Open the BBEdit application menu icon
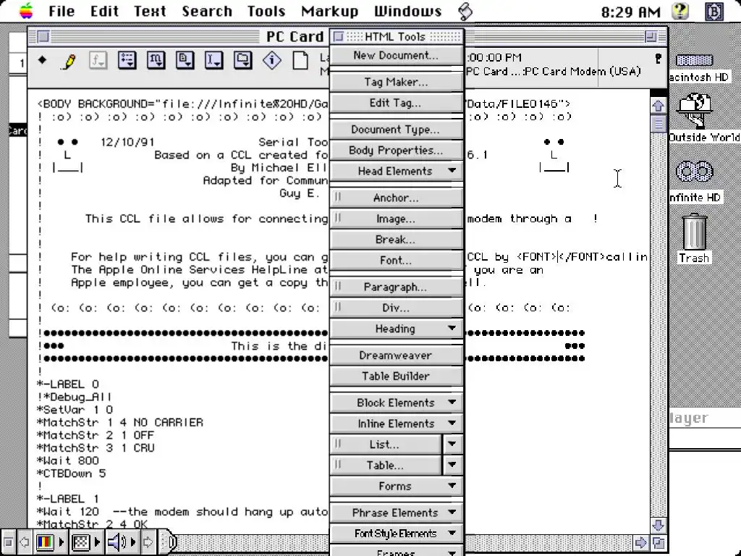The height and width of the screenshot is (556, 741). click(714, 11)
